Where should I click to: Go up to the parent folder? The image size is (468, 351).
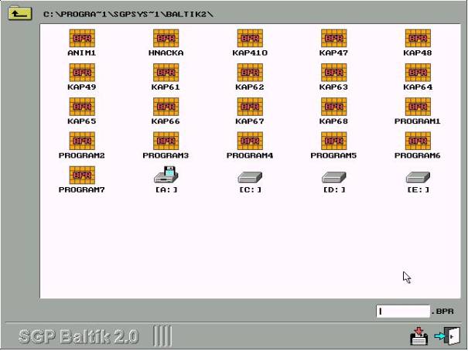coord(19,13)
